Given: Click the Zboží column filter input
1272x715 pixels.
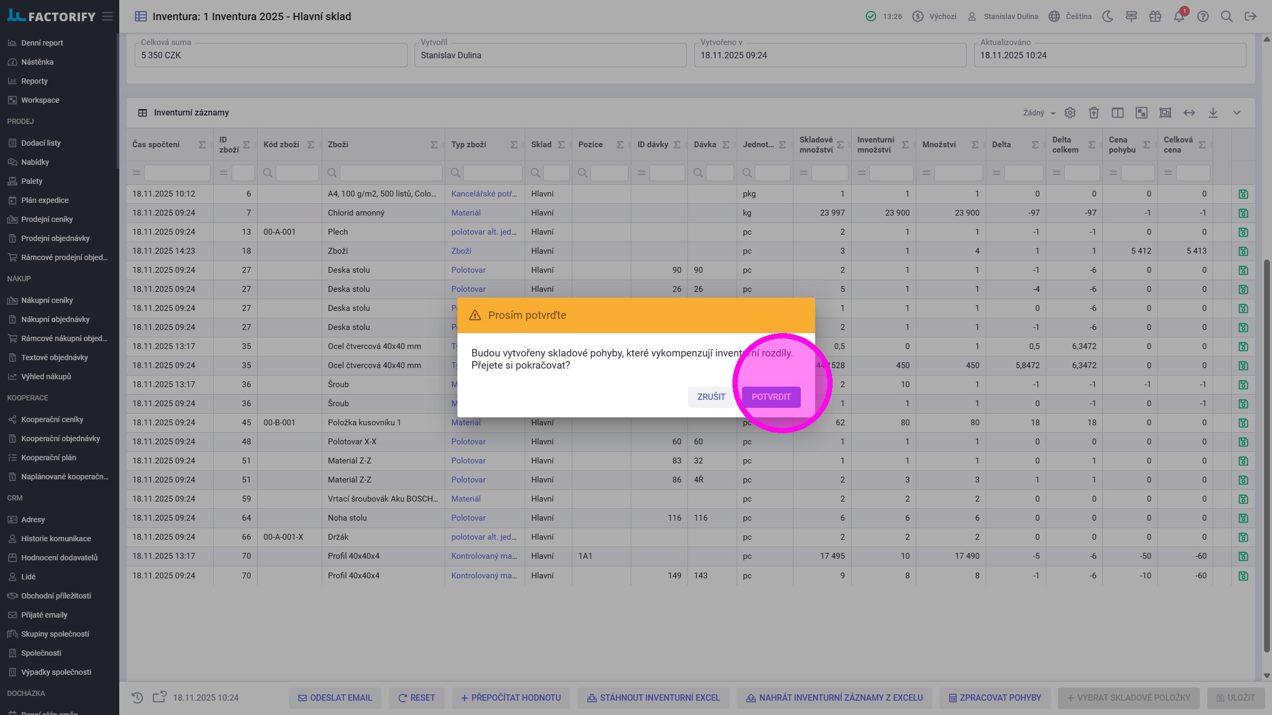Looking at the screenshot, I should [x=391, y=173].
